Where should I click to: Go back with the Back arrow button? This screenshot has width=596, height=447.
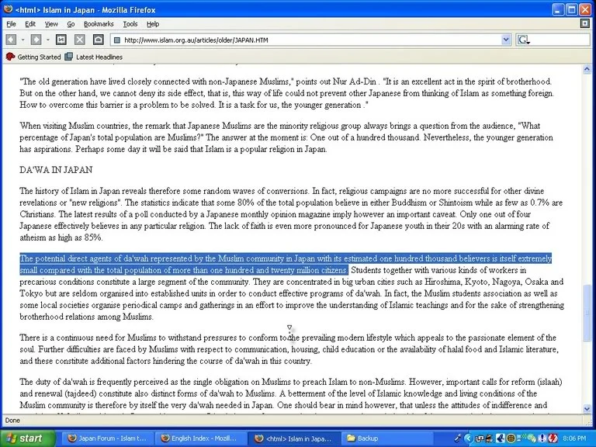coord(11,40)
